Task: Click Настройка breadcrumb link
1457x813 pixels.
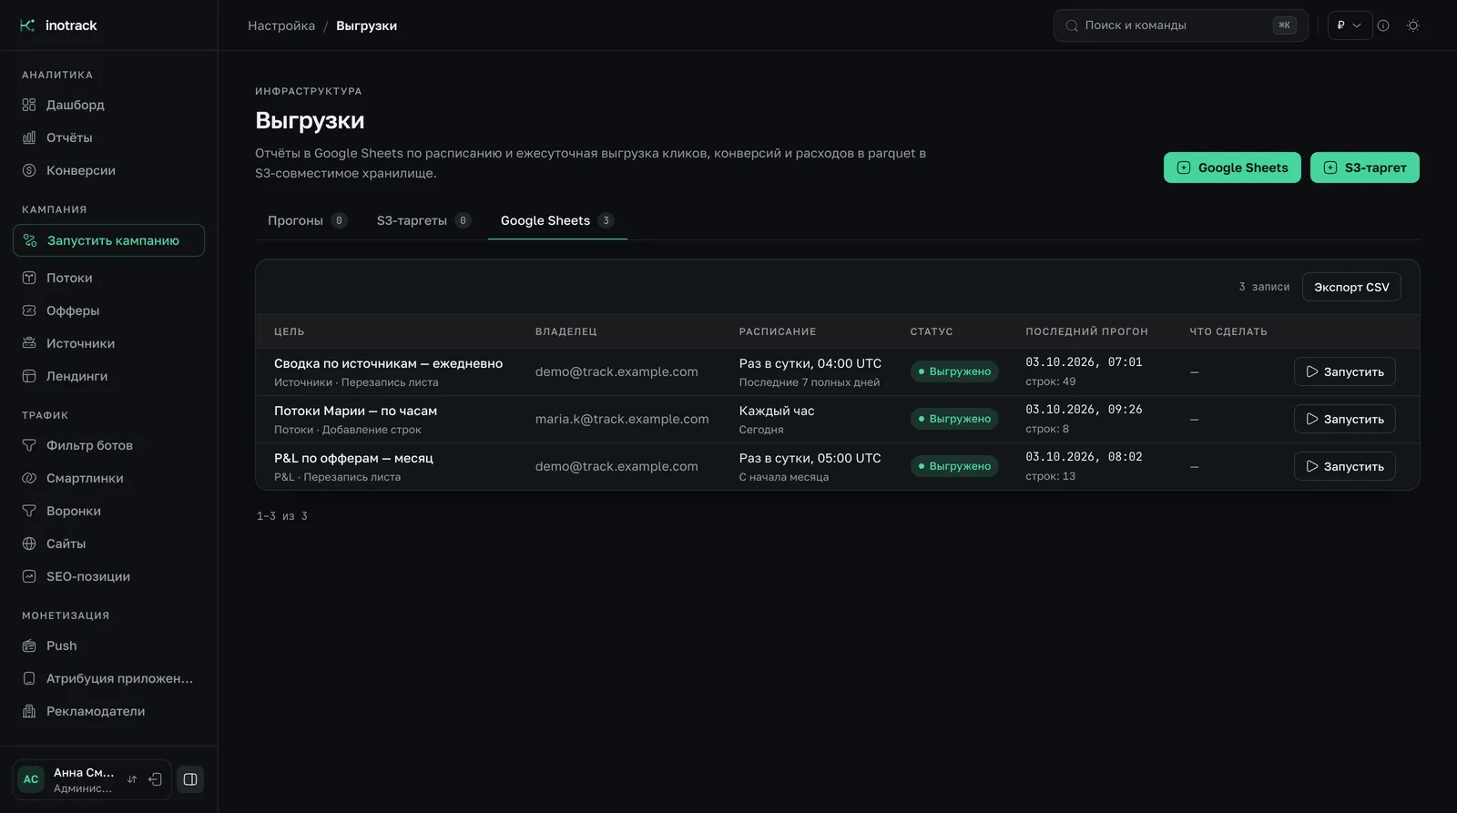Action: [x=281, y=25]
